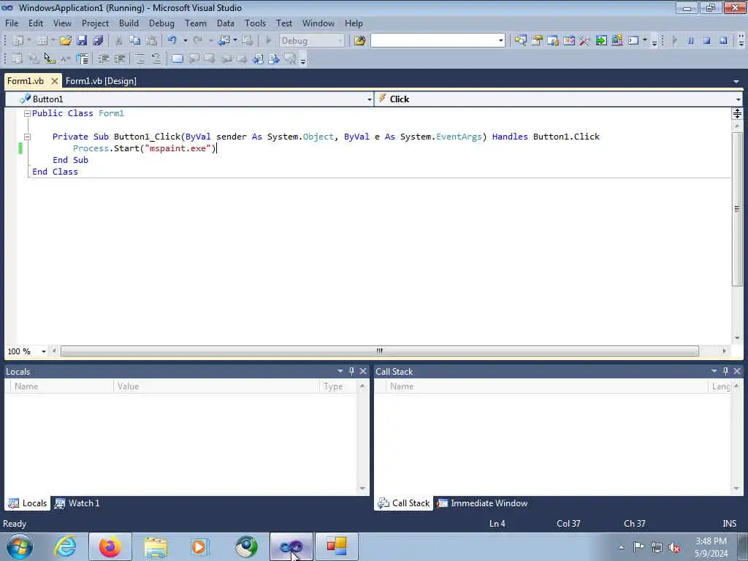
Task: Click the Open File folder icon
Action: (x=65, y=41)
